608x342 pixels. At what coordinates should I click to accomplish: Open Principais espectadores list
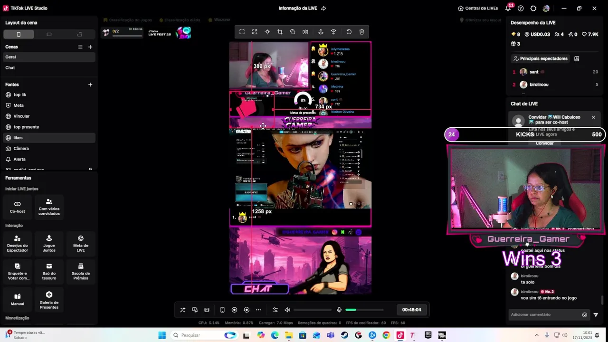540,58
